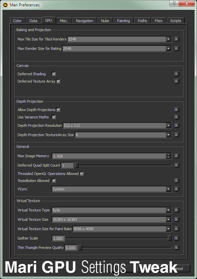Click the help question mark button

click(x=174, y=3)
